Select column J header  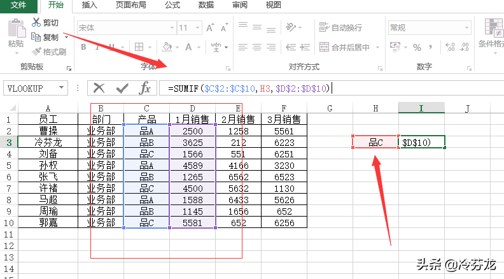(467, 108)
